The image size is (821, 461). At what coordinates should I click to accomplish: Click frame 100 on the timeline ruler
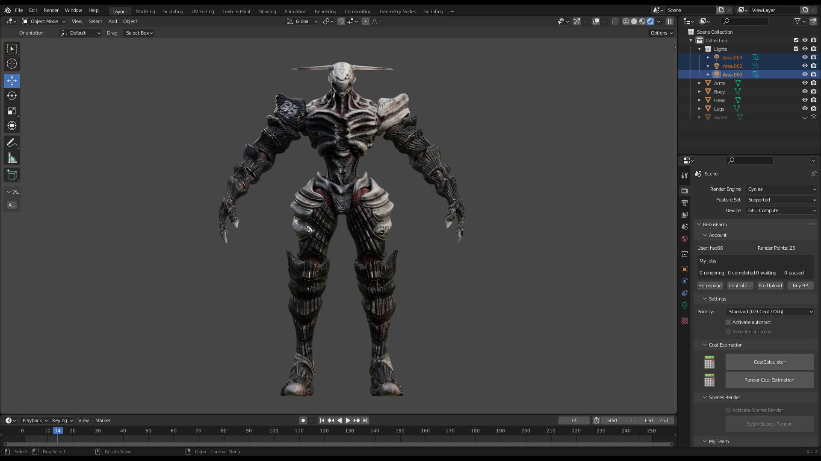tap(274, 431)
